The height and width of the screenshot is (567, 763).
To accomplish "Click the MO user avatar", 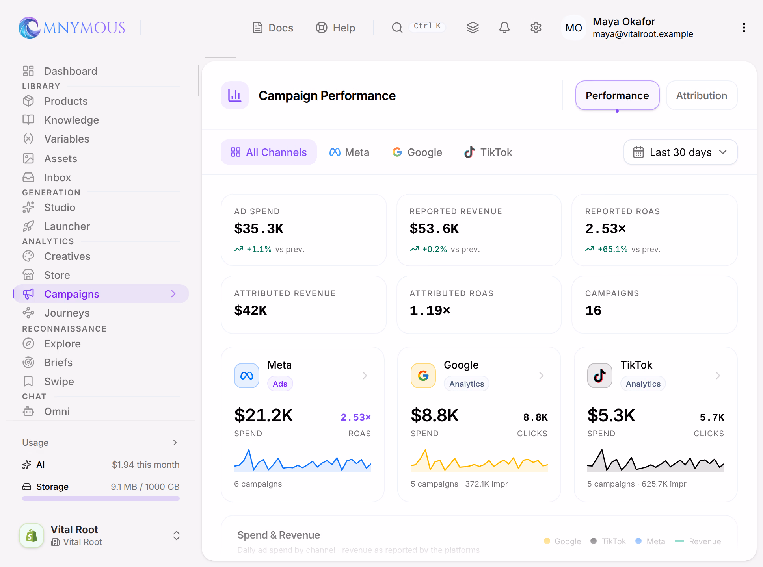I will click(573, 28).
